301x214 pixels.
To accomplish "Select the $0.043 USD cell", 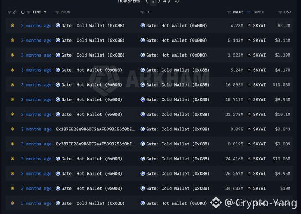I will 282,129.
